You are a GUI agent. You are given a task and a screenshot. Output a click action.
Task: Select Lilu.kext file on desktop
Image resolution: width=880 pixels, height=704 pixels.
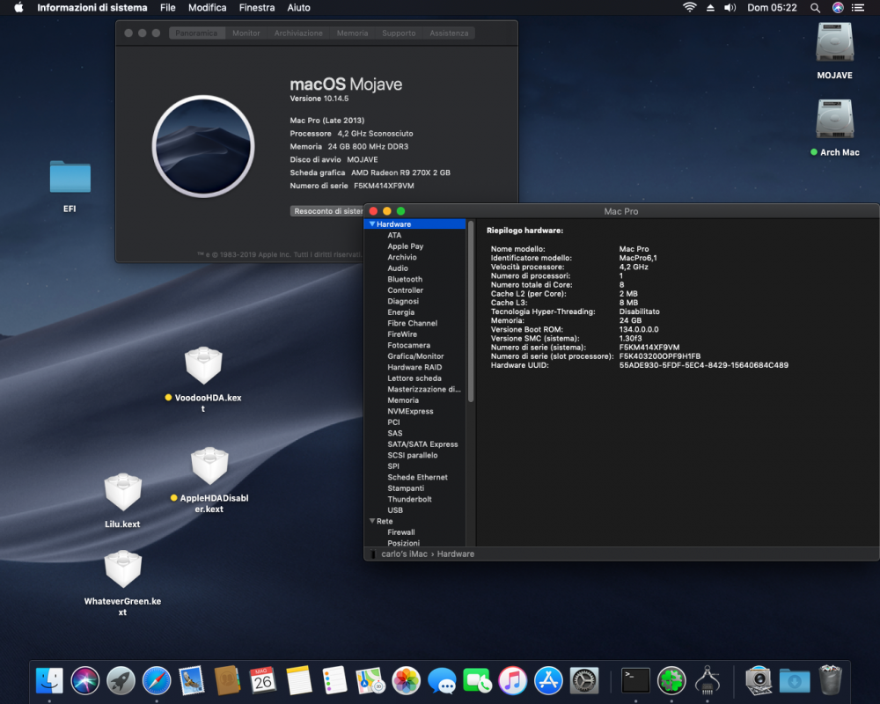pos(123,492)
